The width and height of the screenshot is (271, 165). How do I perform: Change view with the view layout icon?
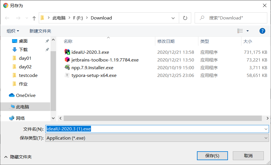pos(240,31)
